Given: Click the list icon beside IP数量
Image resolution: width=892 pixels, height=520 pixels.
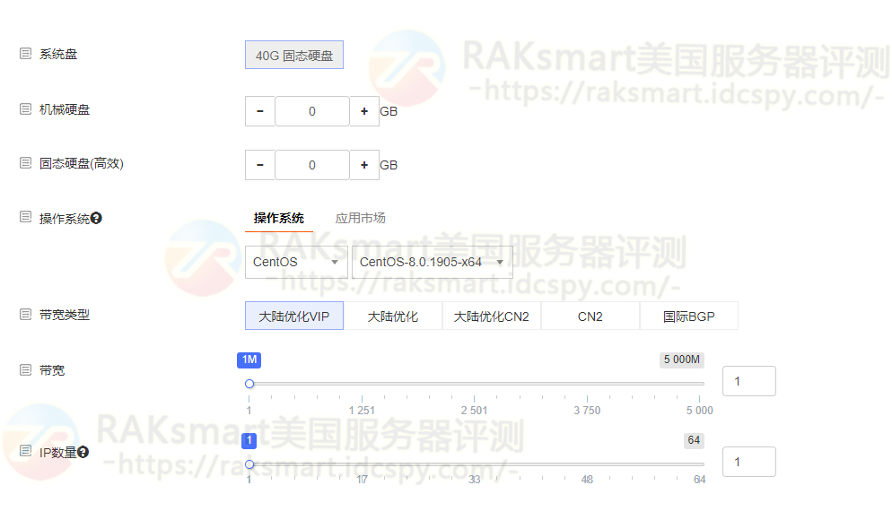Looking at the screenshot, I should [26, 451].
